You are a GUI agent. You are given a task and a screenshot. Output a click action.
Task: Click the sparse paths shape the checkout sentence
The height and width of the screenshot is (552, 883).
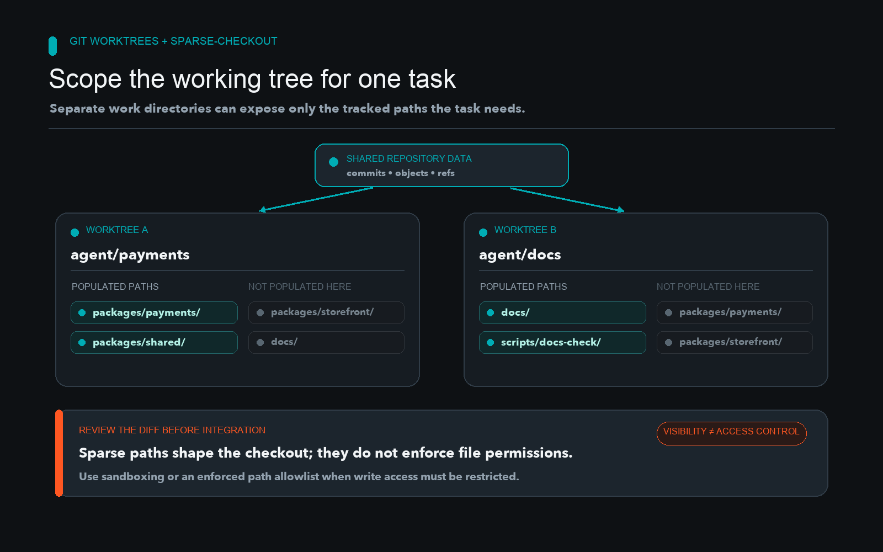pos(326,453)
